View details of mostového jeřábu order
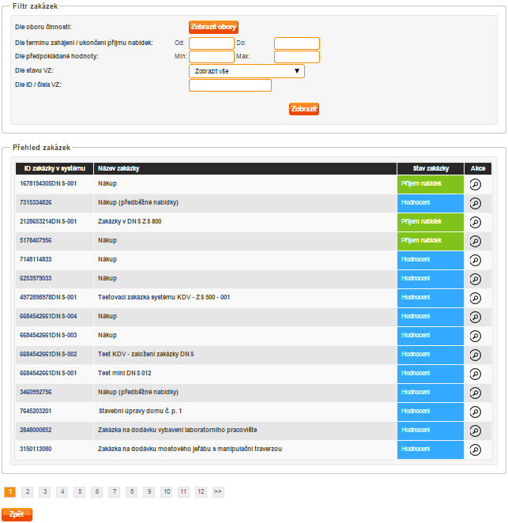Image resolution: width=508 pixels, height=523 pixels. pyautogui.click(x=476, y=450)
